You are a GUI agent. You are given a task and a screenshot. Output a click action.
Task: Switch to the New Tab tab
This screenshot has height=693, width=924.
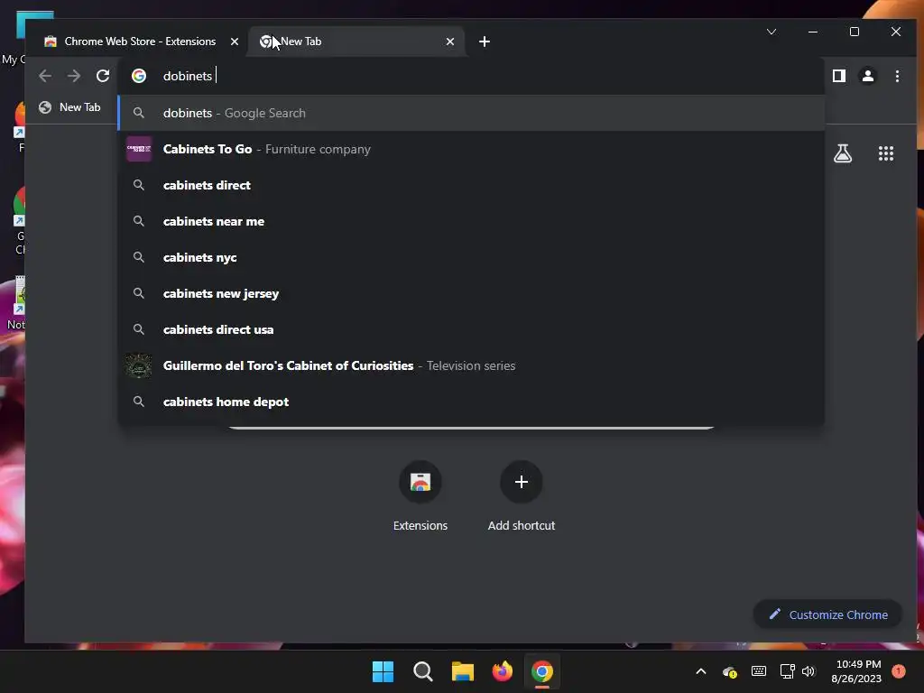(356, 42)
